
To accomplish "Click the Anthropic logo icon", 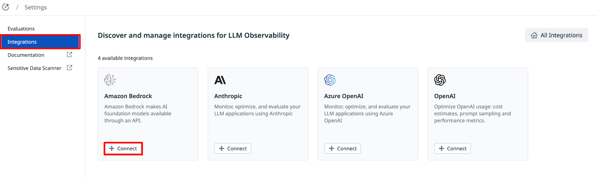I will click(x=220, y=80).
